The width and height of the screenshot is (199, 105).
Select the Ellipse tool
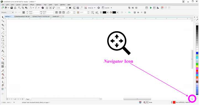[x=3, y=43]
